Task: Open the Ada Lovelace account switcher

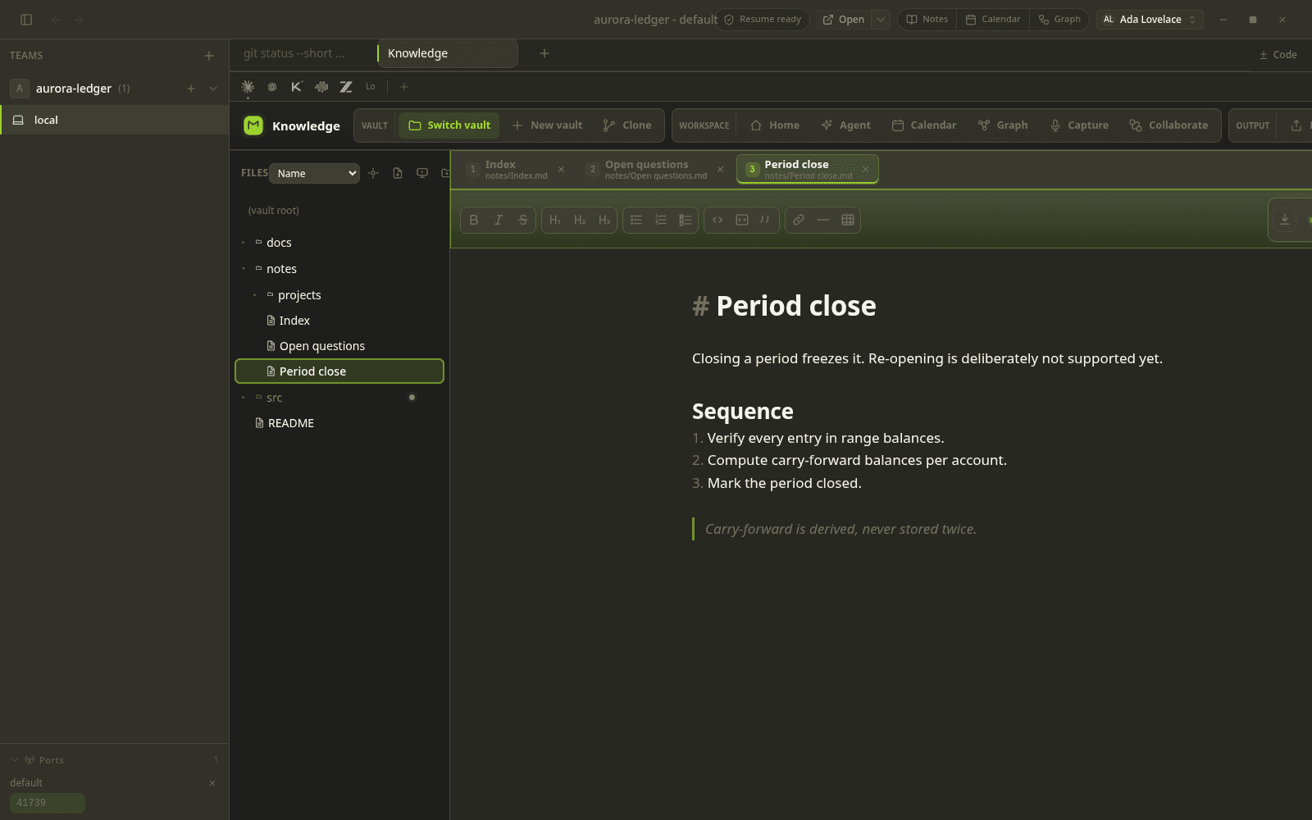Action: (x=1150, y=20)
